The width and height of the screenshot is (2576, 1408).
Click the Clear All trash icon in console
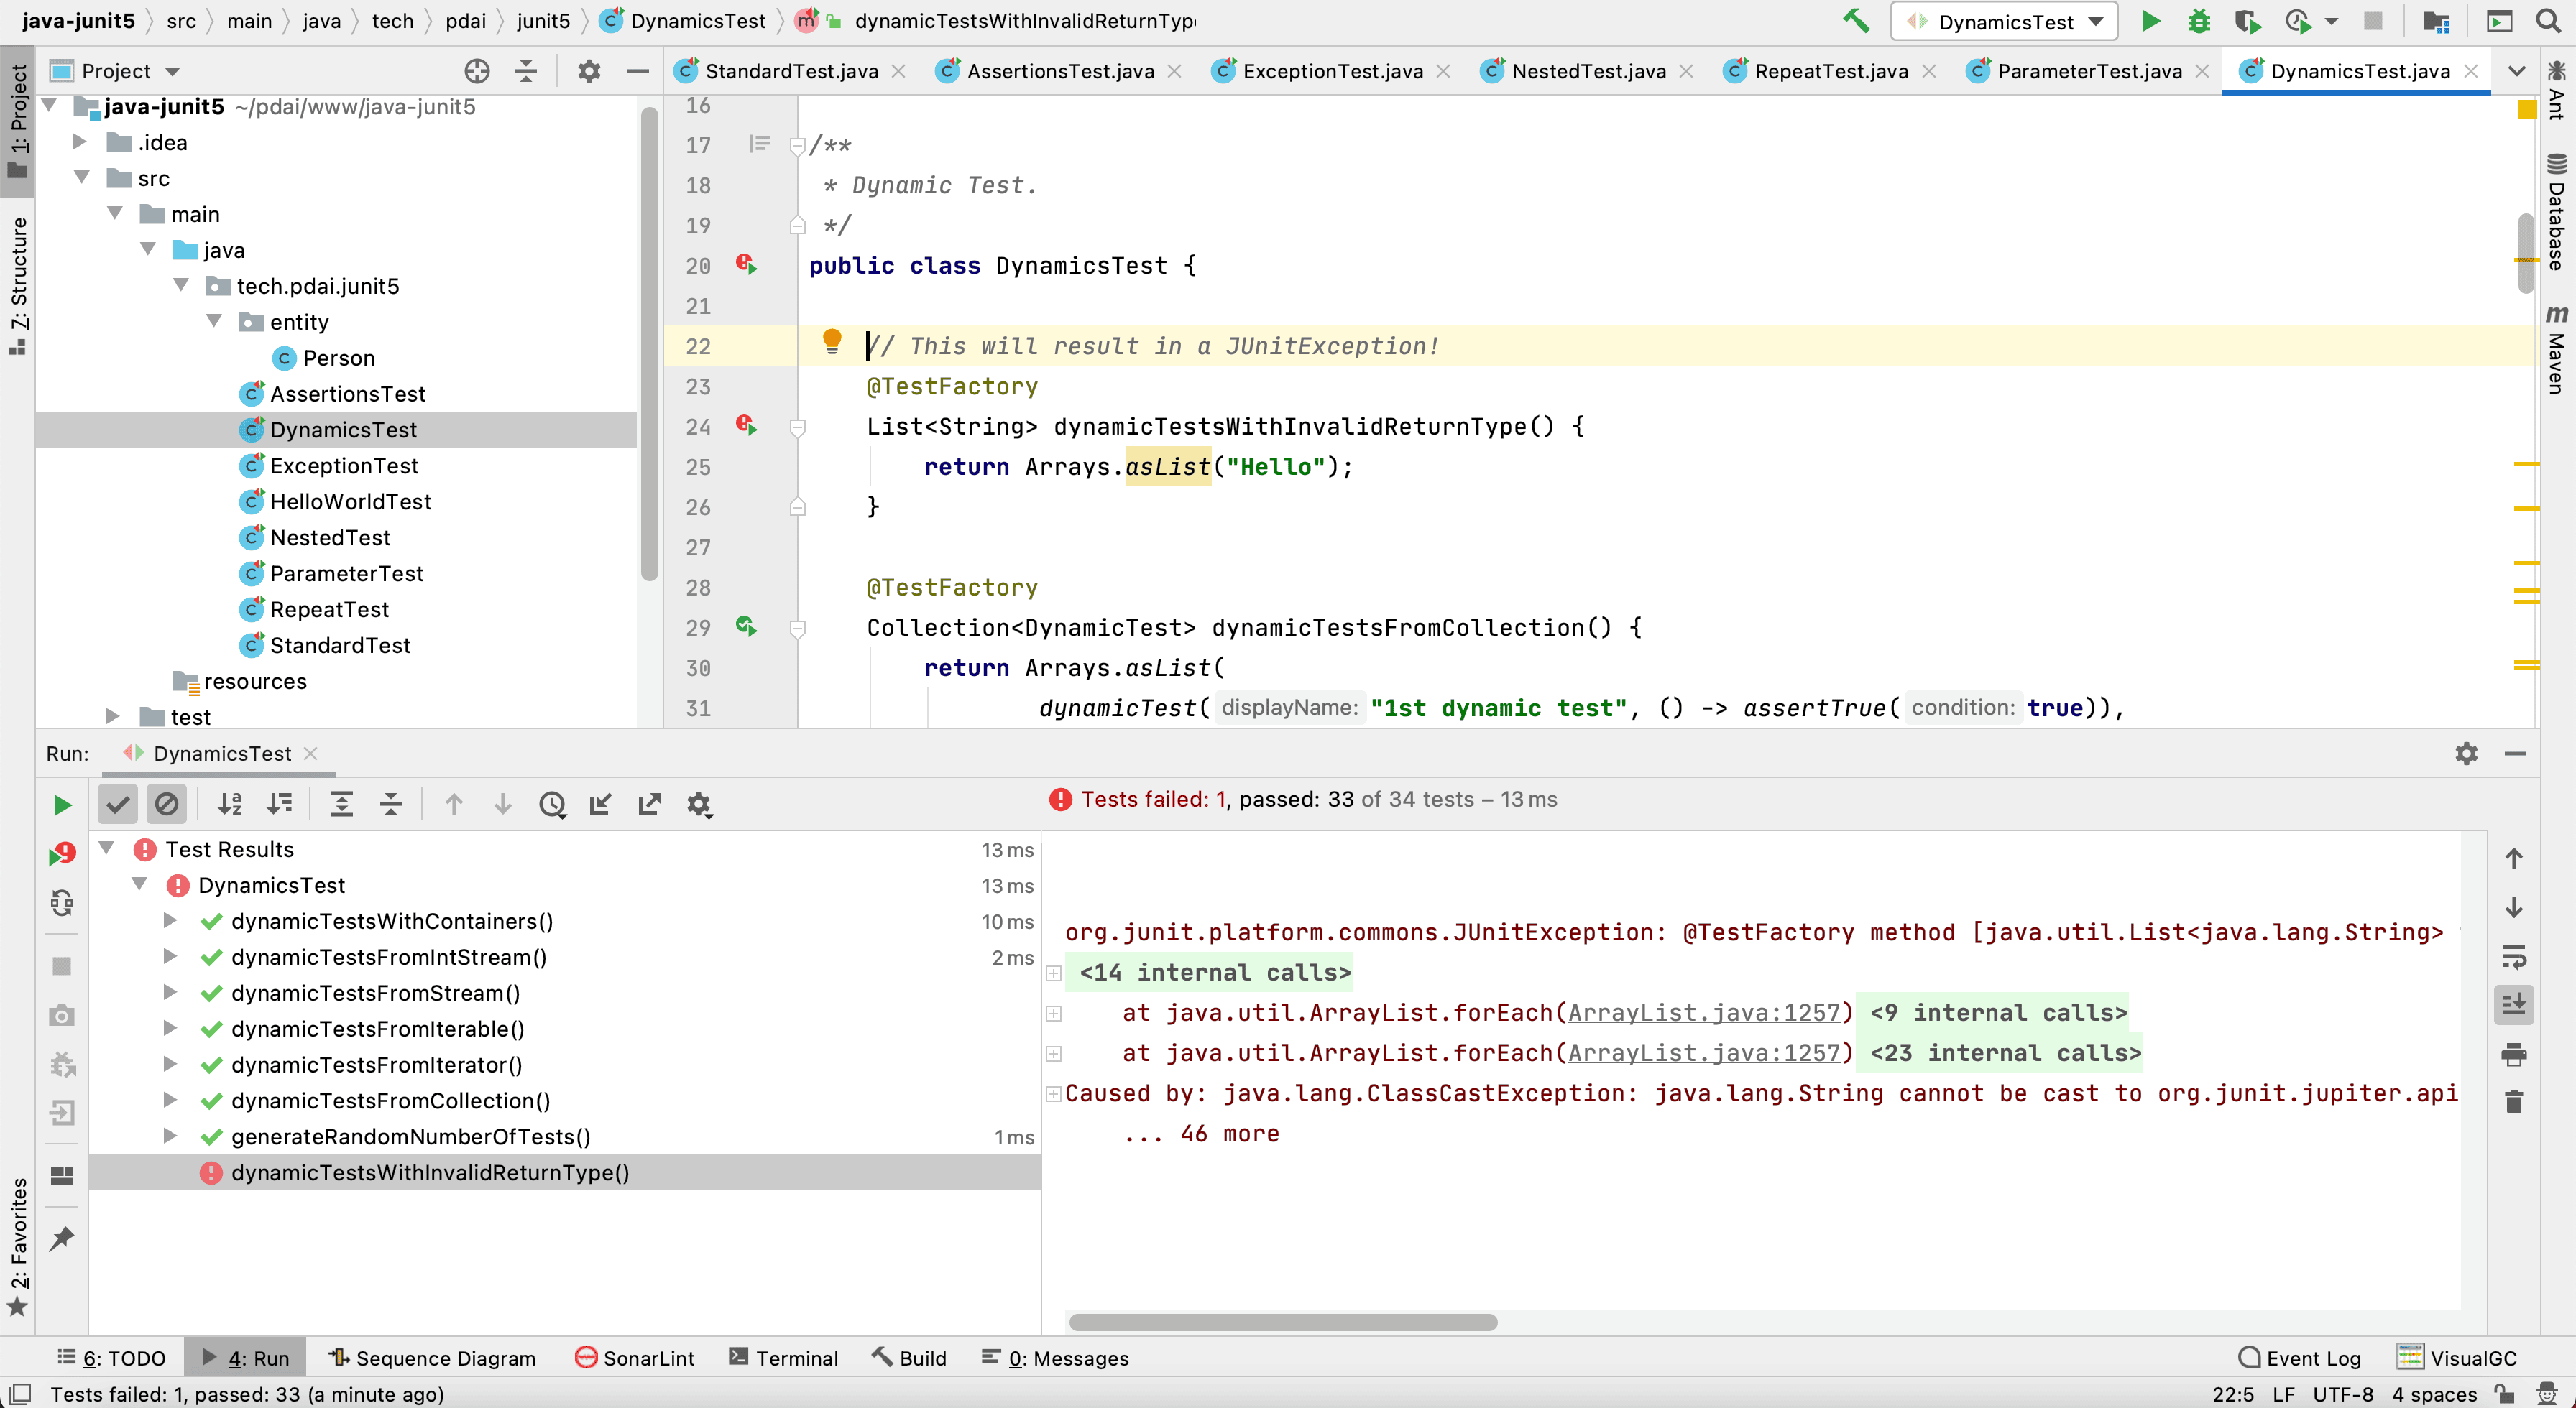2514,1102
